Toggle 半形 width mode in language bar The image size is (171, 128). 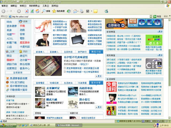tap(153, 121)
